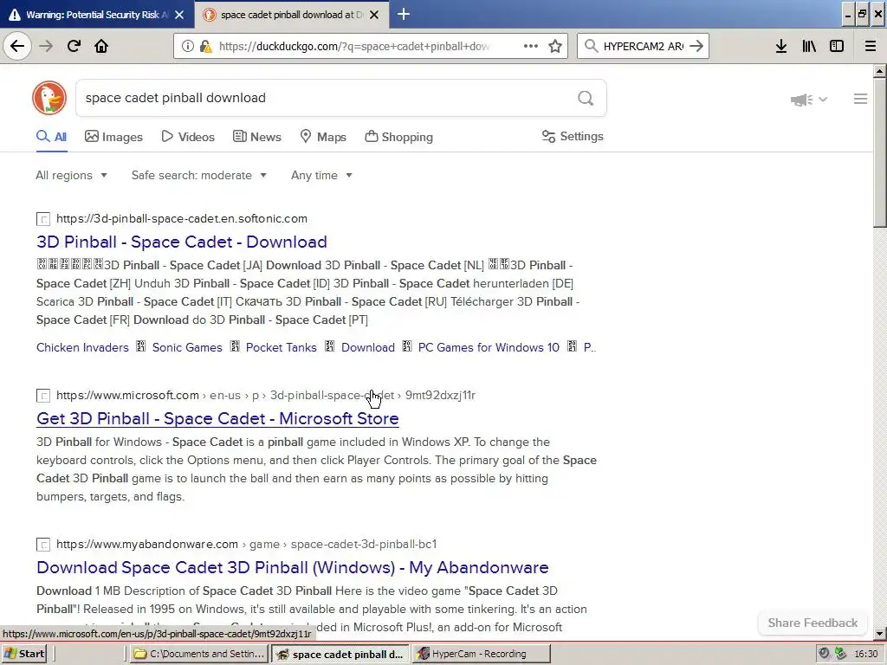Click the browser address bar URL

click(354, 47)
